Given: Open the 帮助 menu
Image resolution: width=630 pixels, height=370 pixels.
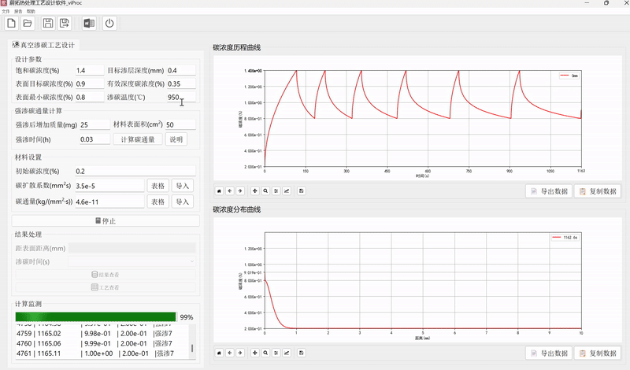Looking at the screenshot, I should [31, 13].
